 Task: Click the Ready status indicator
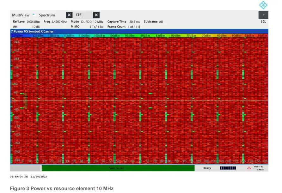click(207, 168)
